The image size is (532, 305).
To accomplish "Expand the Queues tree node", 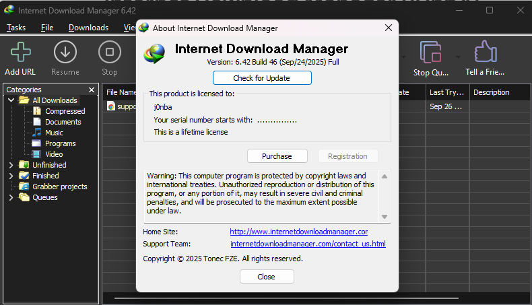I will [x=11, y=197].
